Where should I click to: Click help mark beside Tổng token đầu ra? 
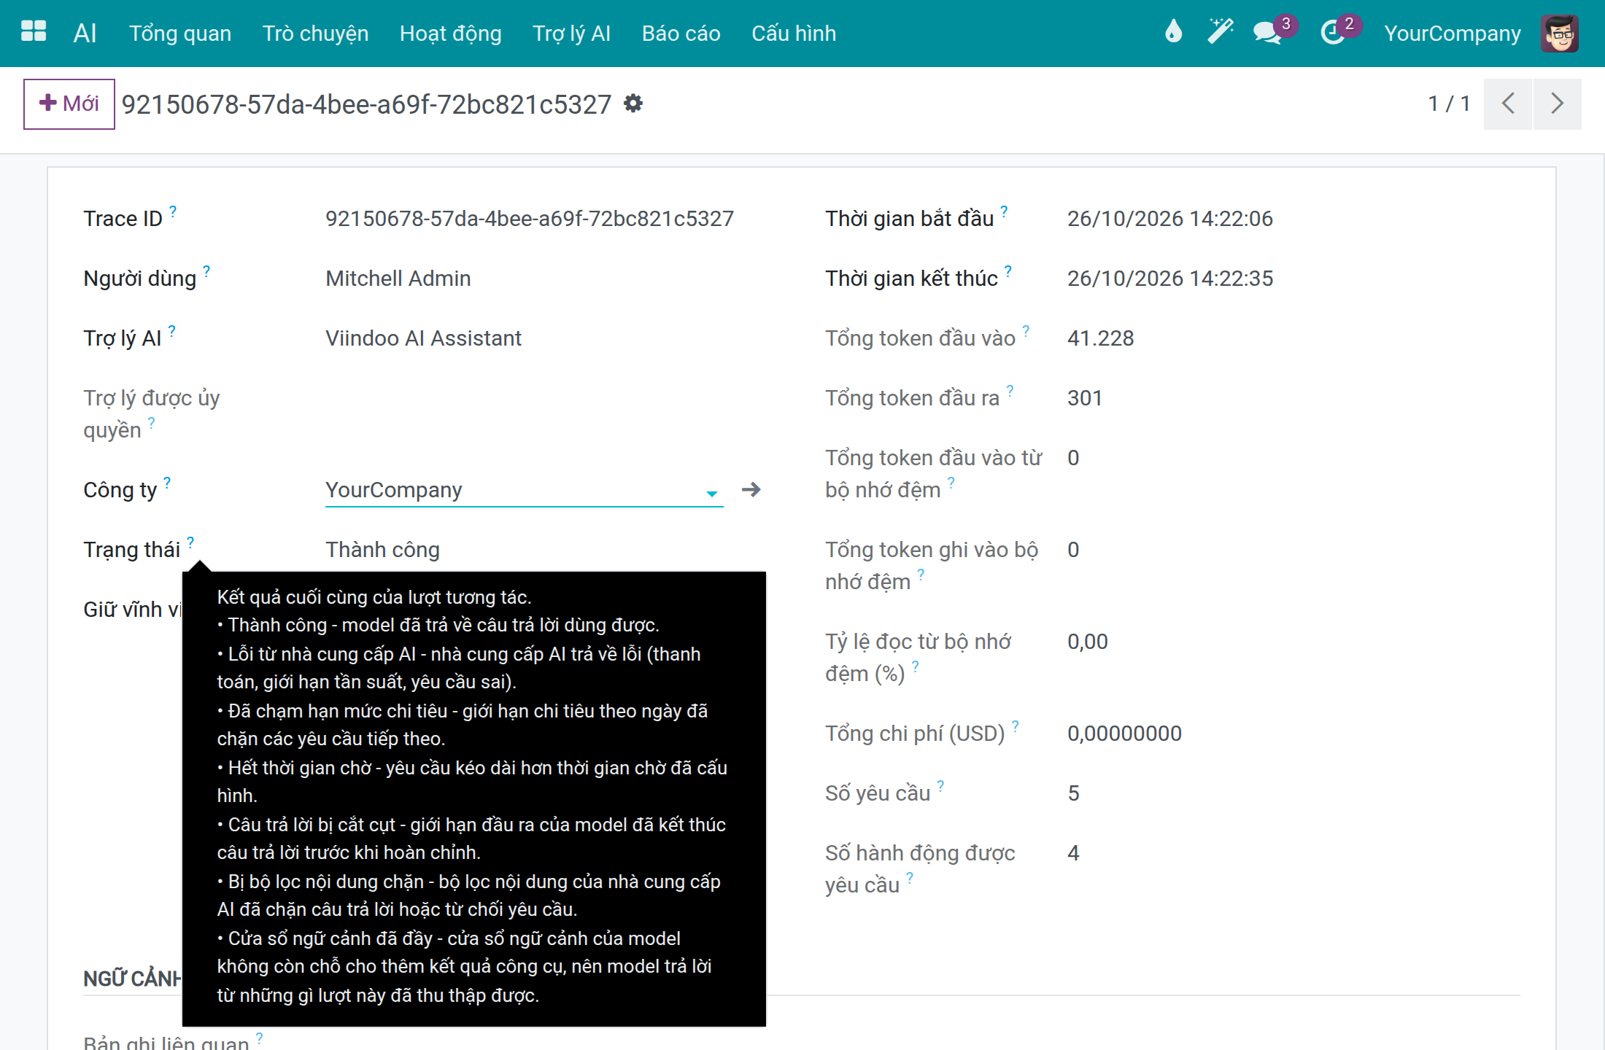pos(1010,390)
